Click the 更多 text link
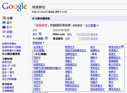 [9, 37]
